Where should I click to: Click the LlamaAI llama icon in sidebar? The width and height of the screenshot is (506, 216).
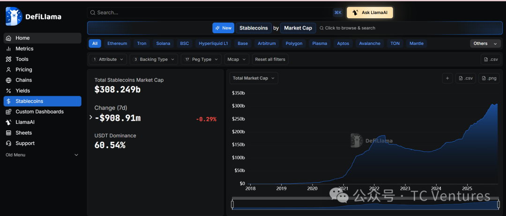pos(9,122)
